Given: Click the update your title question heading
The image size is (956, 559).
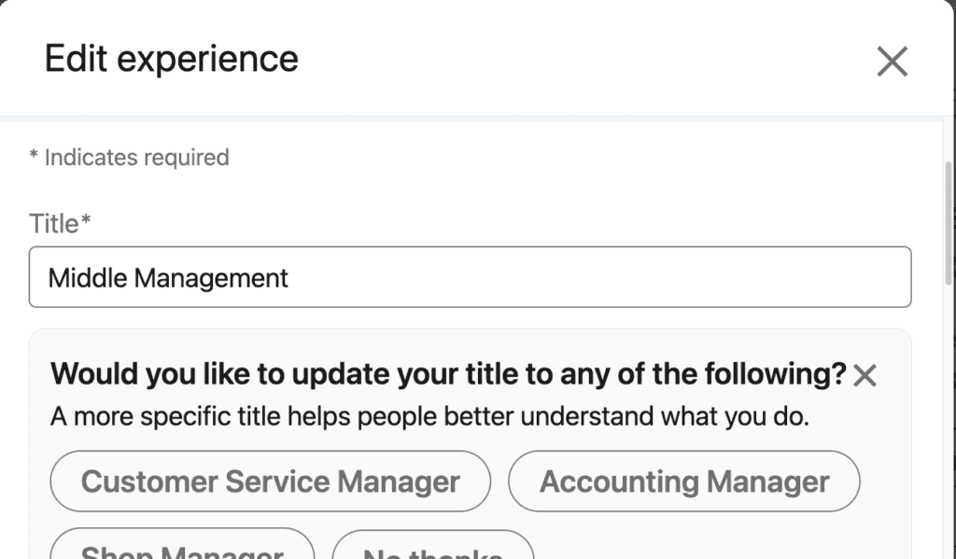Looking at the screenshot, I should tap(448, 373).
